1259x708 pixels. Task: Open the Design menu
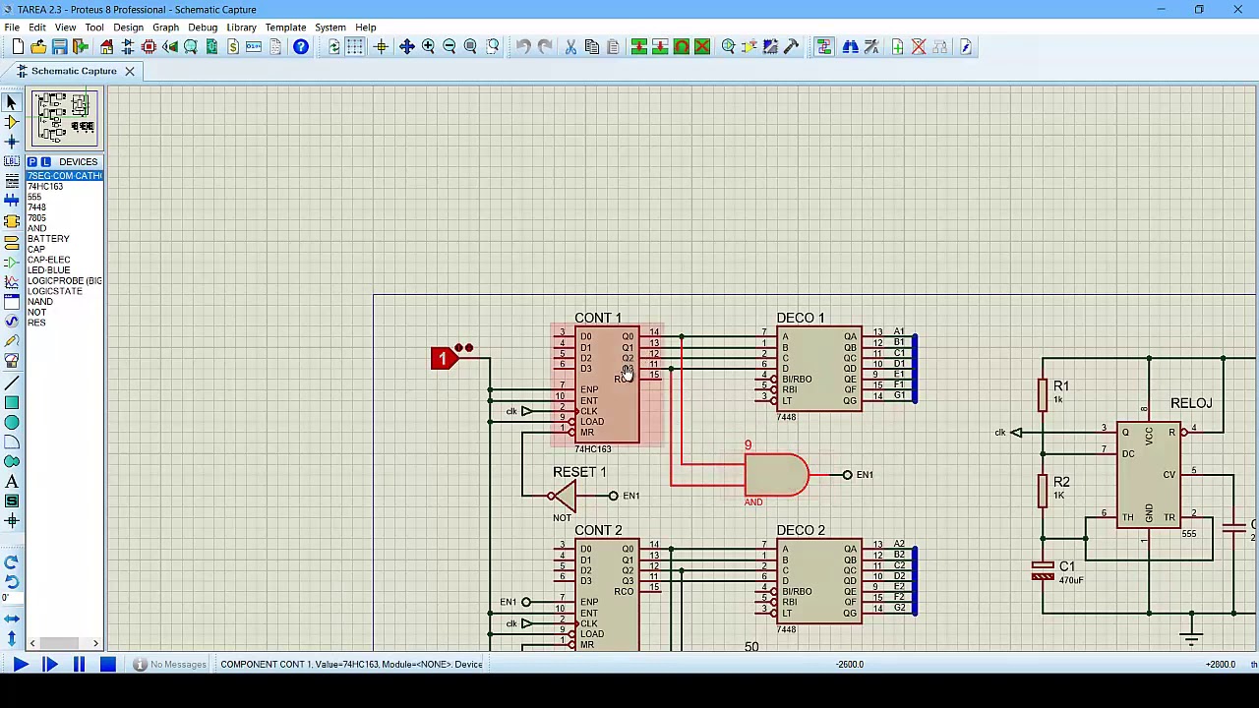(128, 28)
